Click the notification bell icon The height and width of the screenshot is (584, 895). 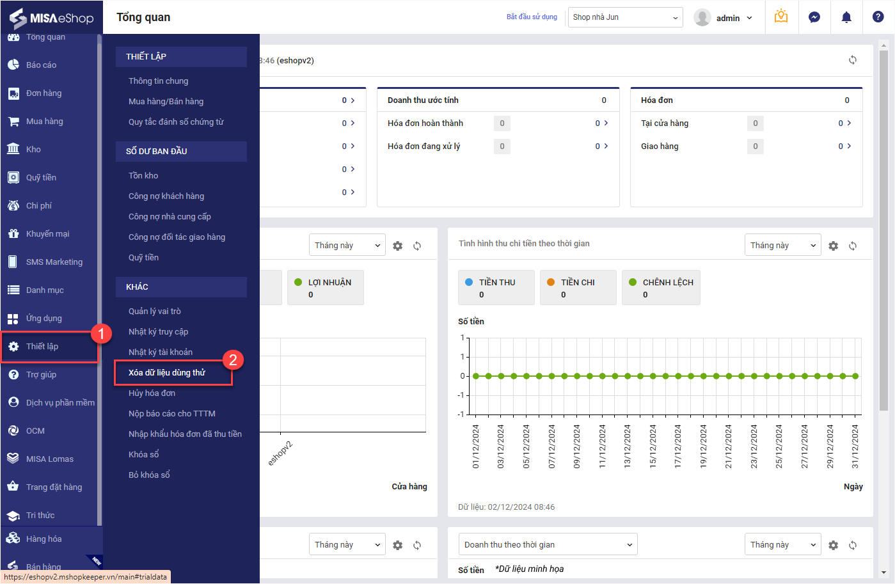[846, 17]
